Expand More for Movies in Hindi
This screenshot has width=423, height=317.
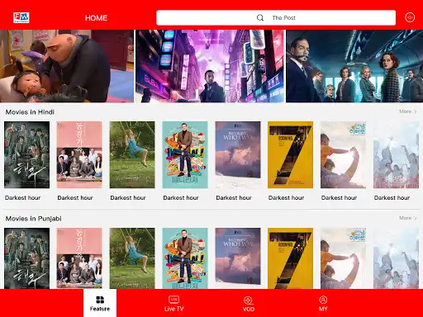[x=408, y=111]
